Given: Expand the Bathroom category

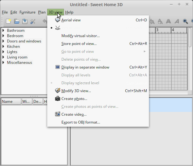Looking at the screenshot, I should point(3,30).
